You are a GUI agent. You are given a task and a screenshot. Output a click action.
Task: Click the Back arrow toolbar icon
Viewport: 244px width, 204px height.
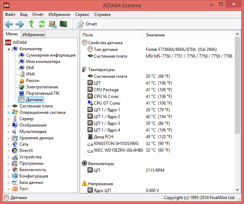[x=9, y=24]
